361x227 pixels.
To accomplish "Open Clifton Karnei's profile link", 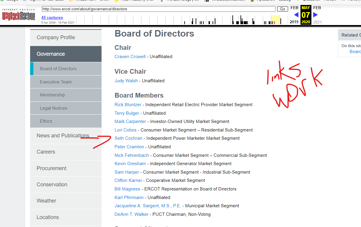I will tap(128, 180).
